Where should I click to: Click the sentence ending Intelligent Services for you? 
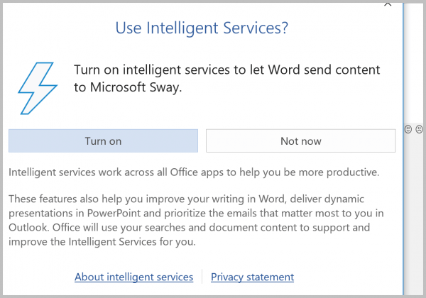(189, 234)
